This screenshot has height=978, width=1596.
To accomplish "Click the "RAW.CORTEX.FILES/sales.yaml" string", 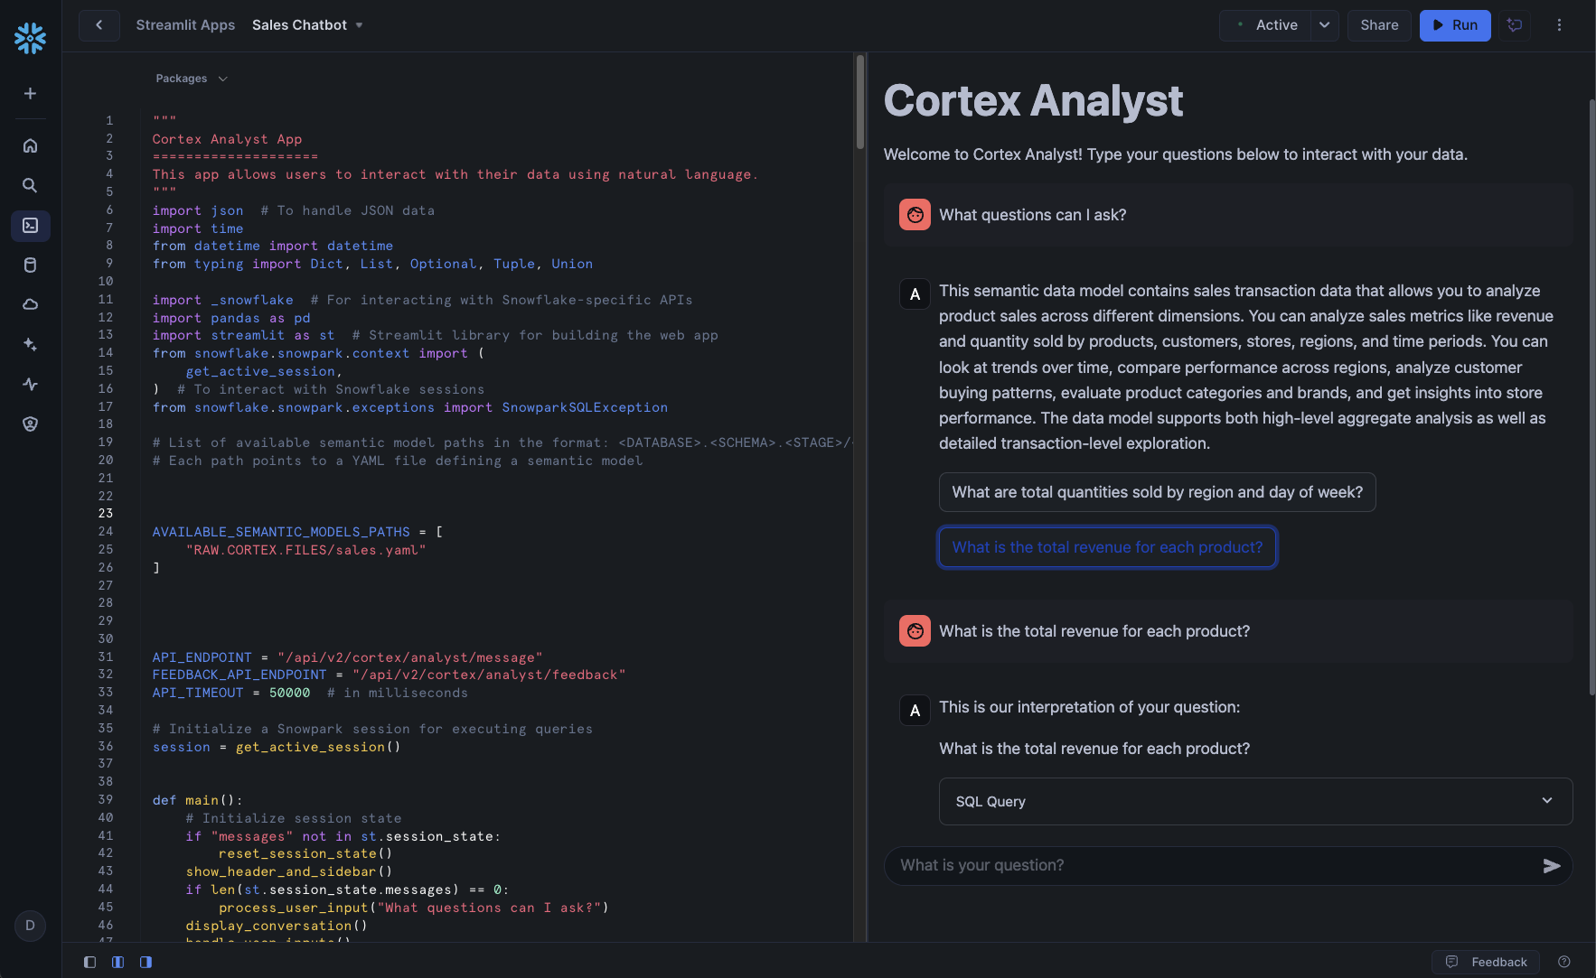I will point(305,550).
